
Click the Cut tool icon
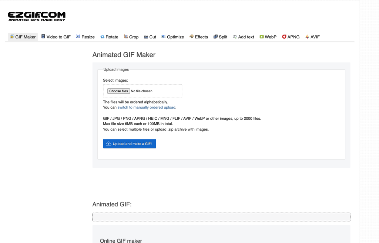(146, 37)
